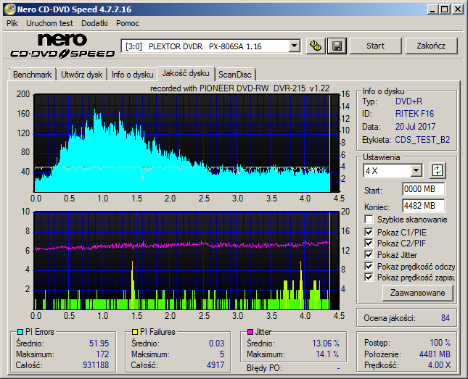The width and height of the screenshot is (468, 379).
Task: Maximize the Nero window
Action: tap(445, 9)
